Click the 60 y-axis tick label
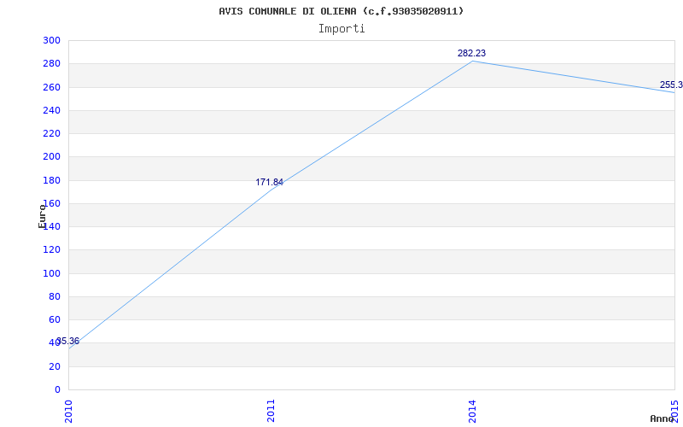The image size is (683, 427). coord(55,319)
